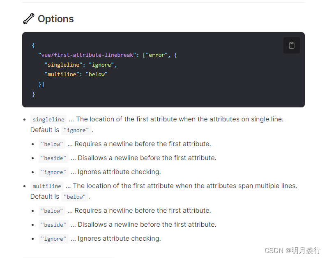327x258 pixels.
Task: Click the "multiline" key inside the code block
Action: (x=62, y=74)
